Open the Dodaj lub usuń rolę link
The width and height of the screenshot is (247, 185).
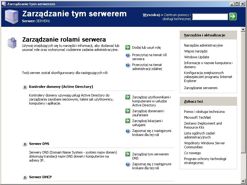[146, 47]
